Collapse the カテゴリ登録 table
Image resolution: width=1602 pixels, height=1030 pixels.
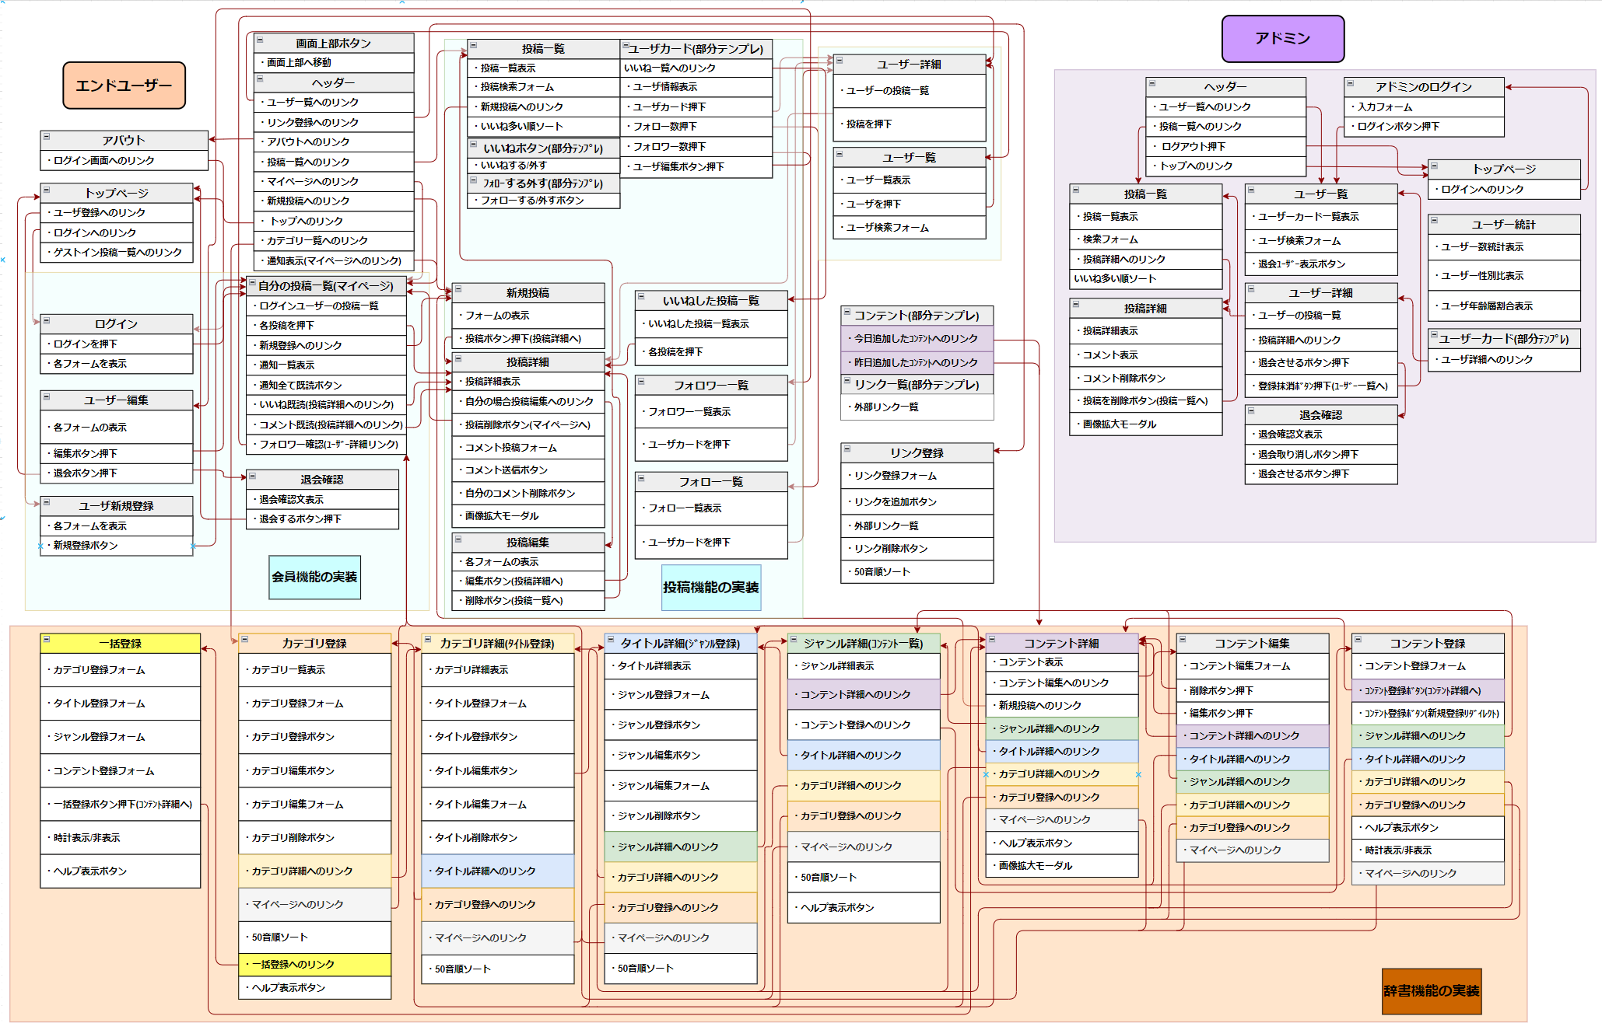click(x=244, y=639)
